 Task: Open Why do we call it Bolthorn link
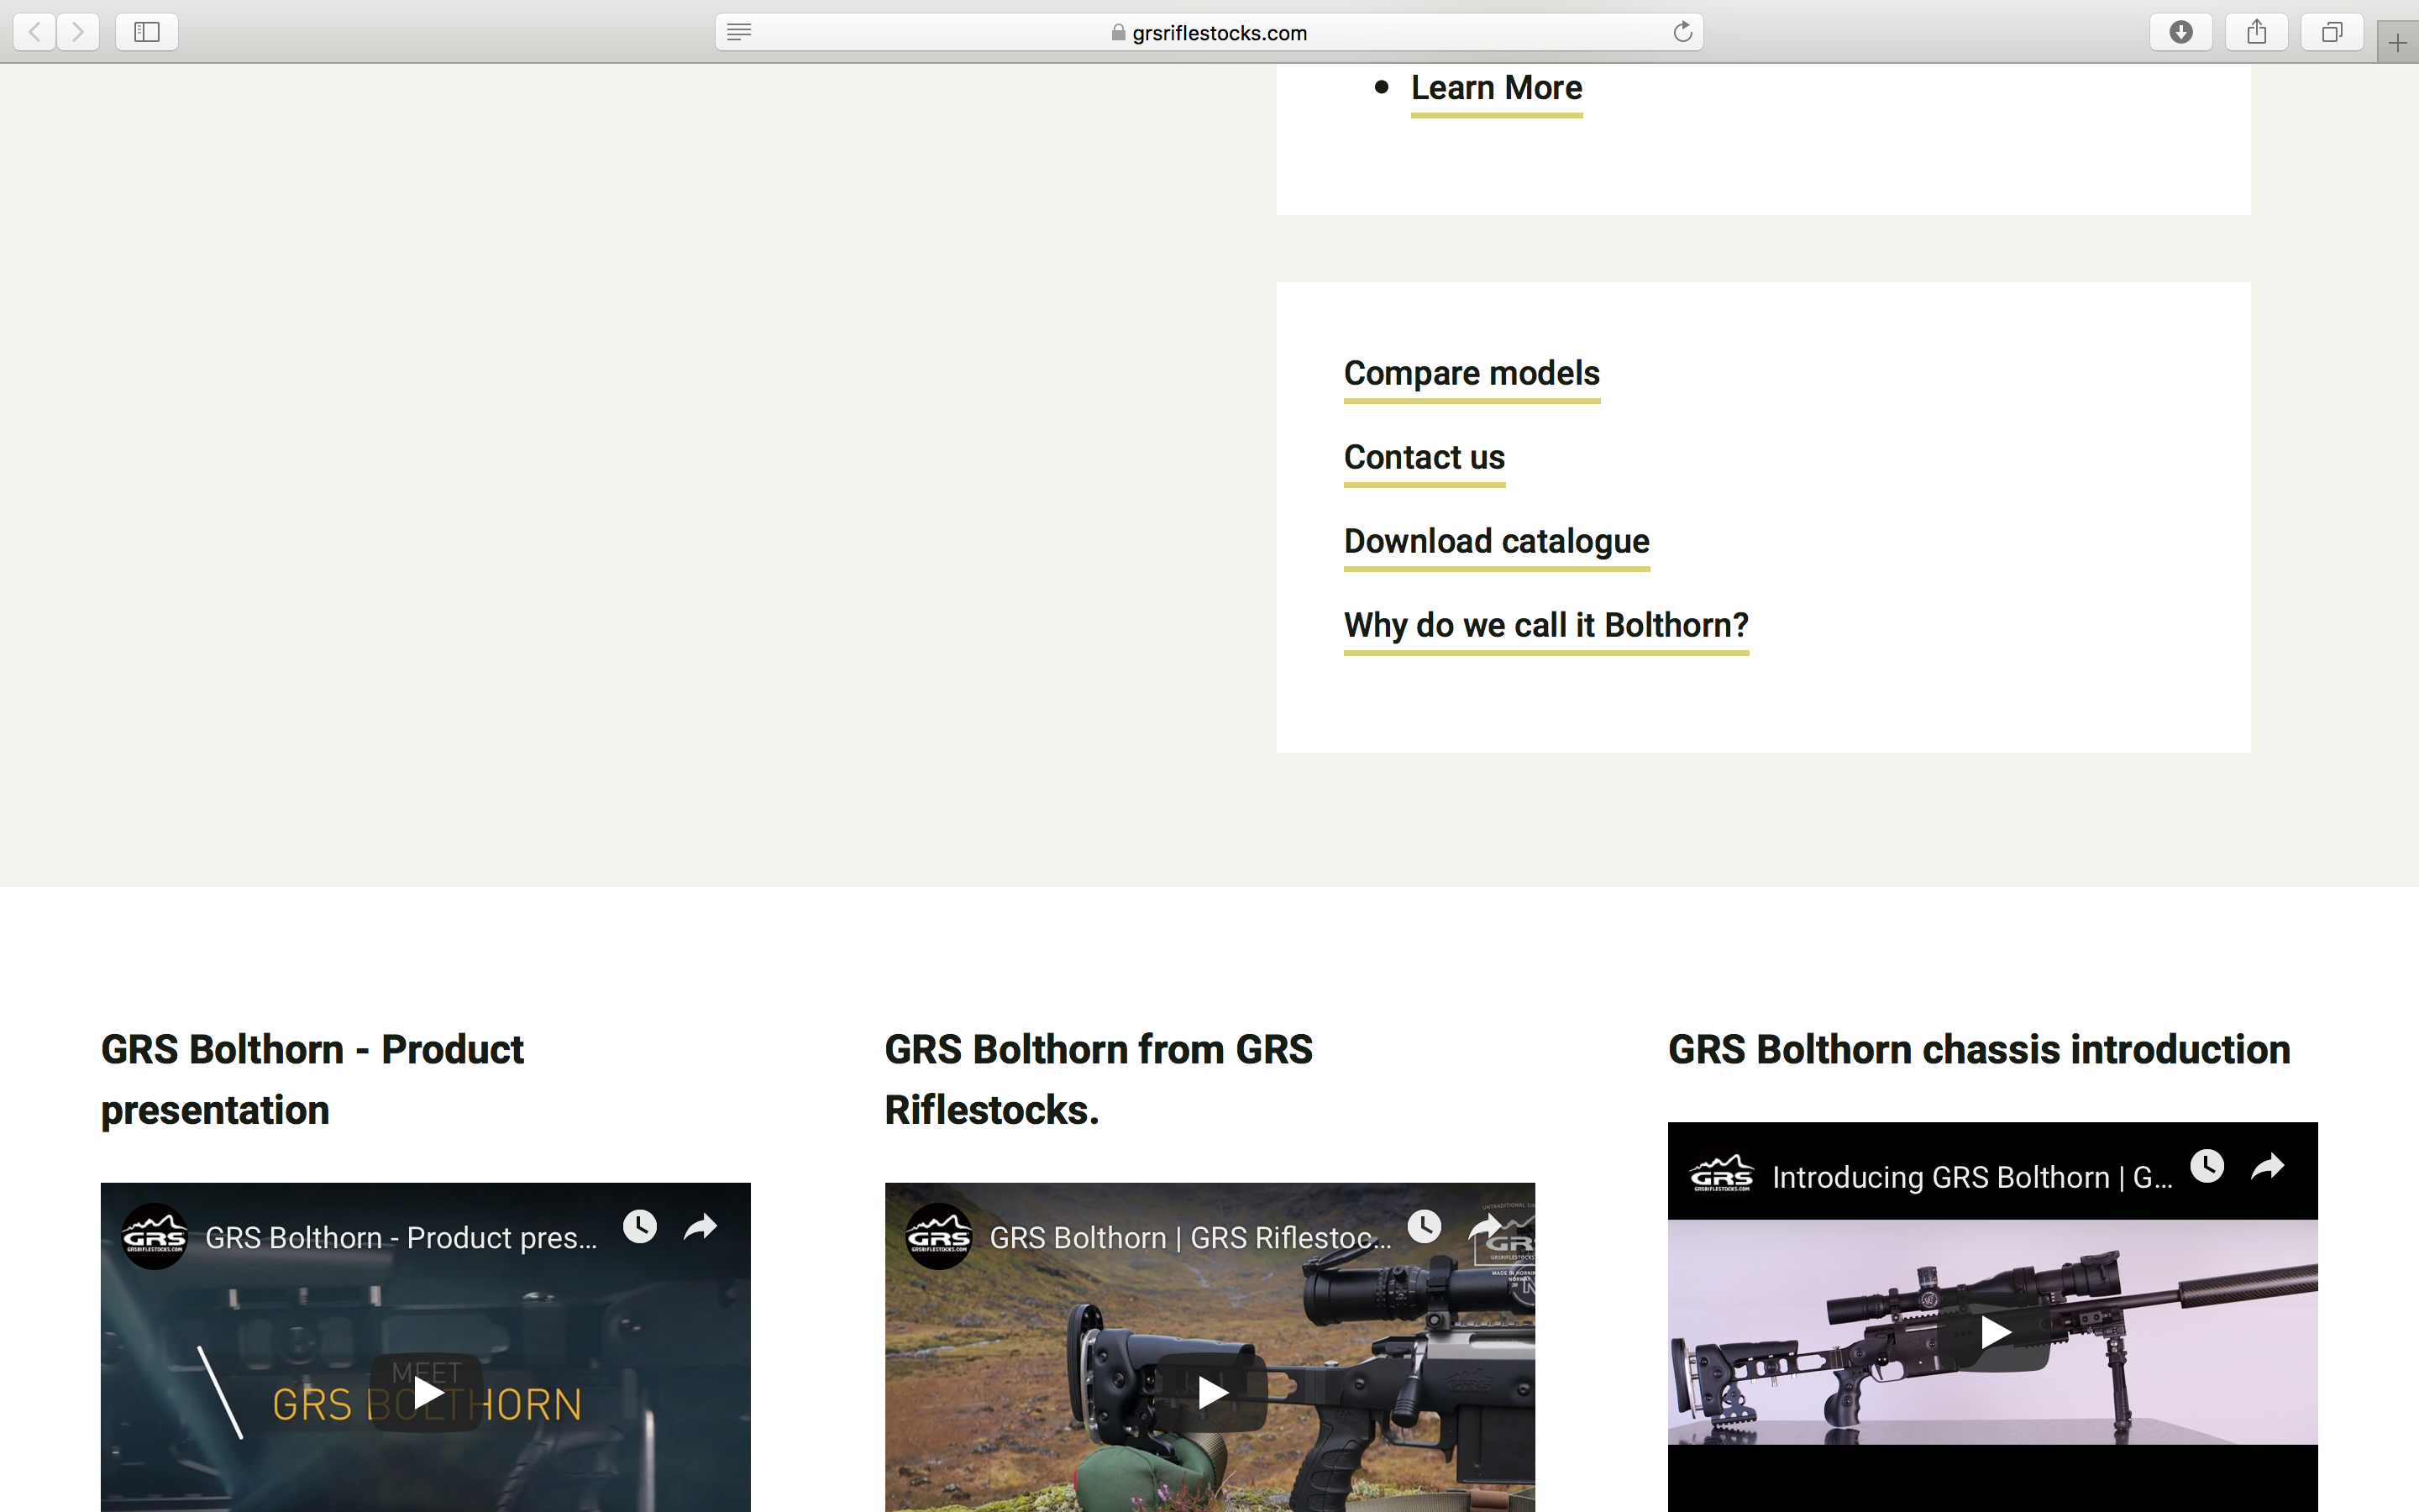(1546, 626)
